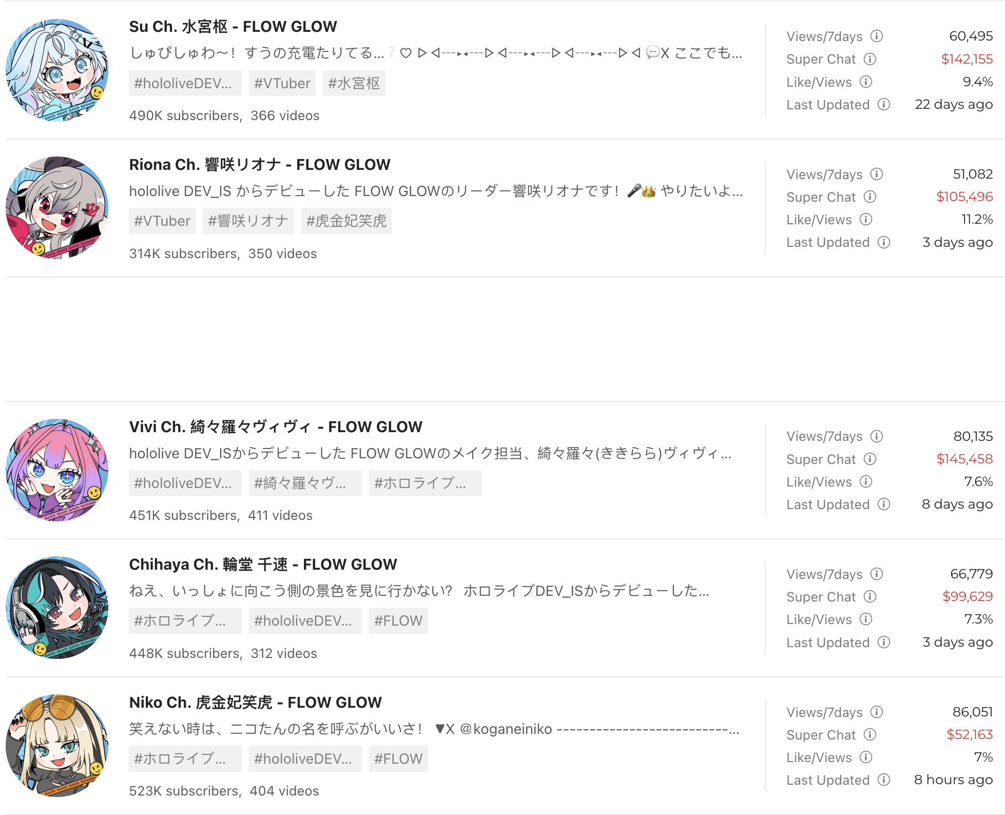Open Niko Ch. channel avatar image

57,746
